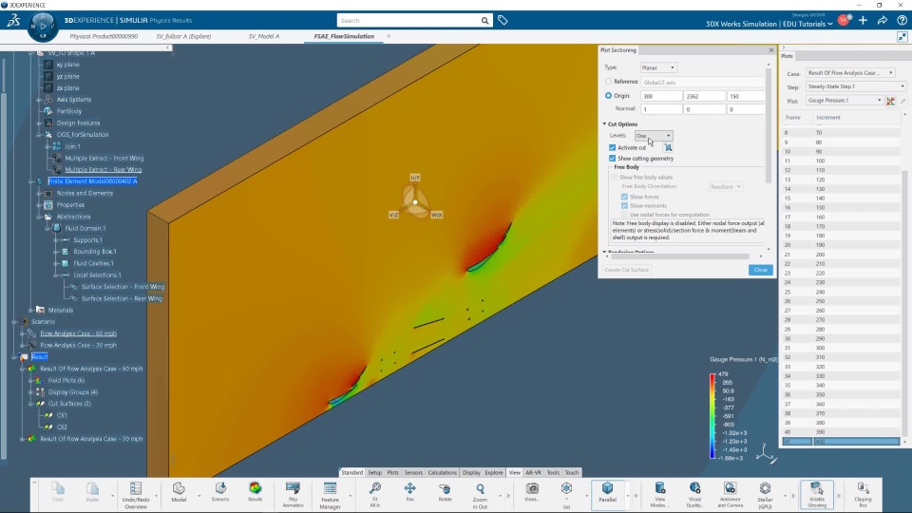The width and height of the screenshot is (912, 513).
Task: Open Ambience and Camera
Action: pyautogui.click(x=730, y=495)
